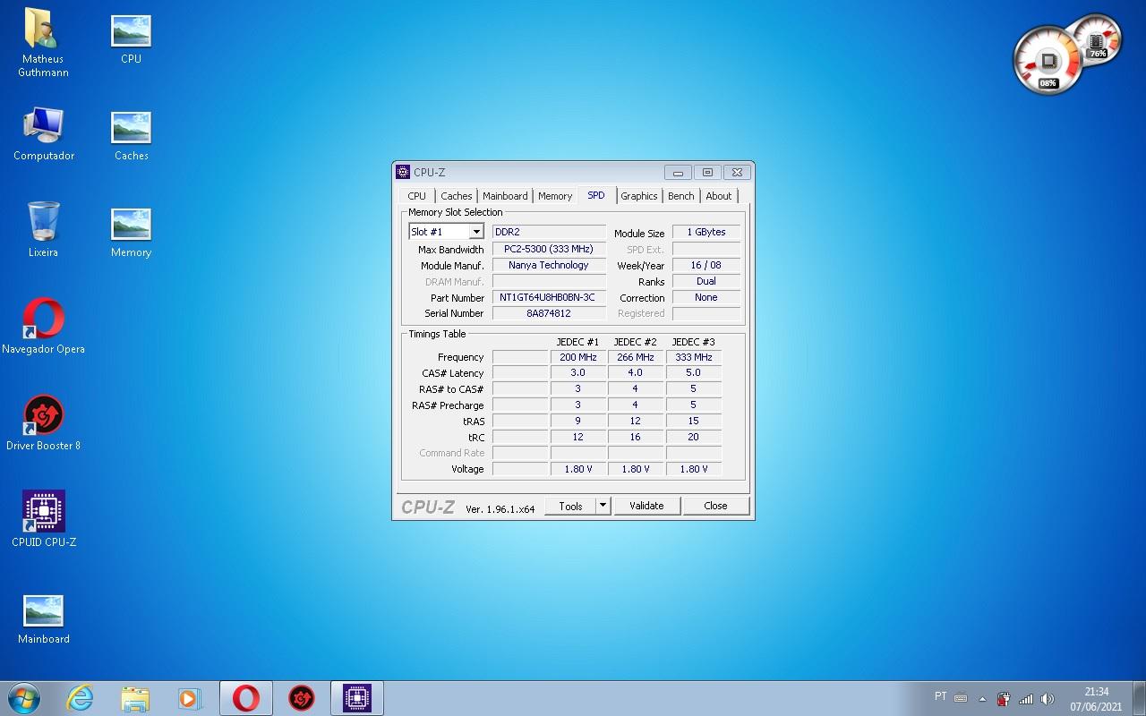Launch Internet Explorer from the taskbar
Screen dimensions: 1146x716
tap(81, 698)
